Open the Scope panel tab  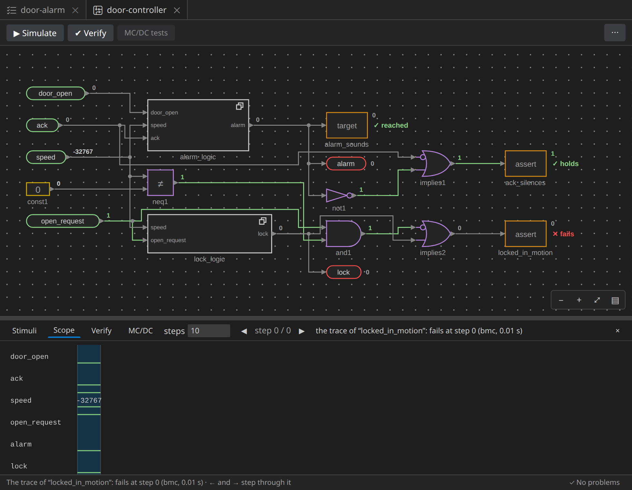pos(64,330)
